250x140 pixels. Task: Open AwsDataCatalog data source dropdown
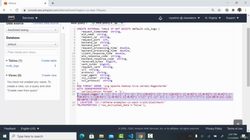pyautogui.click(x=32, y=30)
